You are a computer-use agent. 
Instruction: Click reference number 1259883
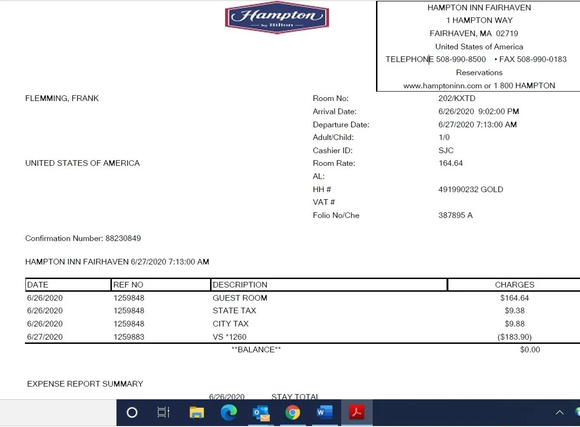pos(129,337)
